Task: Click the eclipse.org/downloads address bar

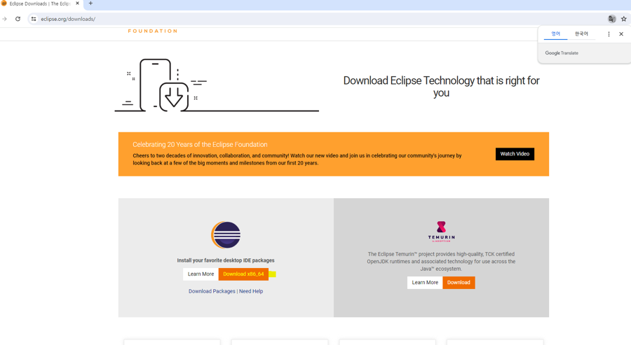Action: 68,19
